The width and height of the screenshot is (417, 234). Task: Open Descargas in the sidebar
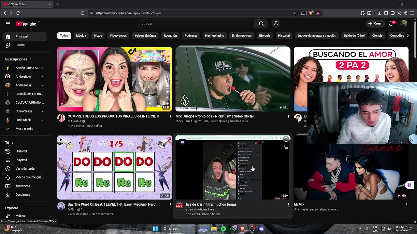tap(25, 195)
